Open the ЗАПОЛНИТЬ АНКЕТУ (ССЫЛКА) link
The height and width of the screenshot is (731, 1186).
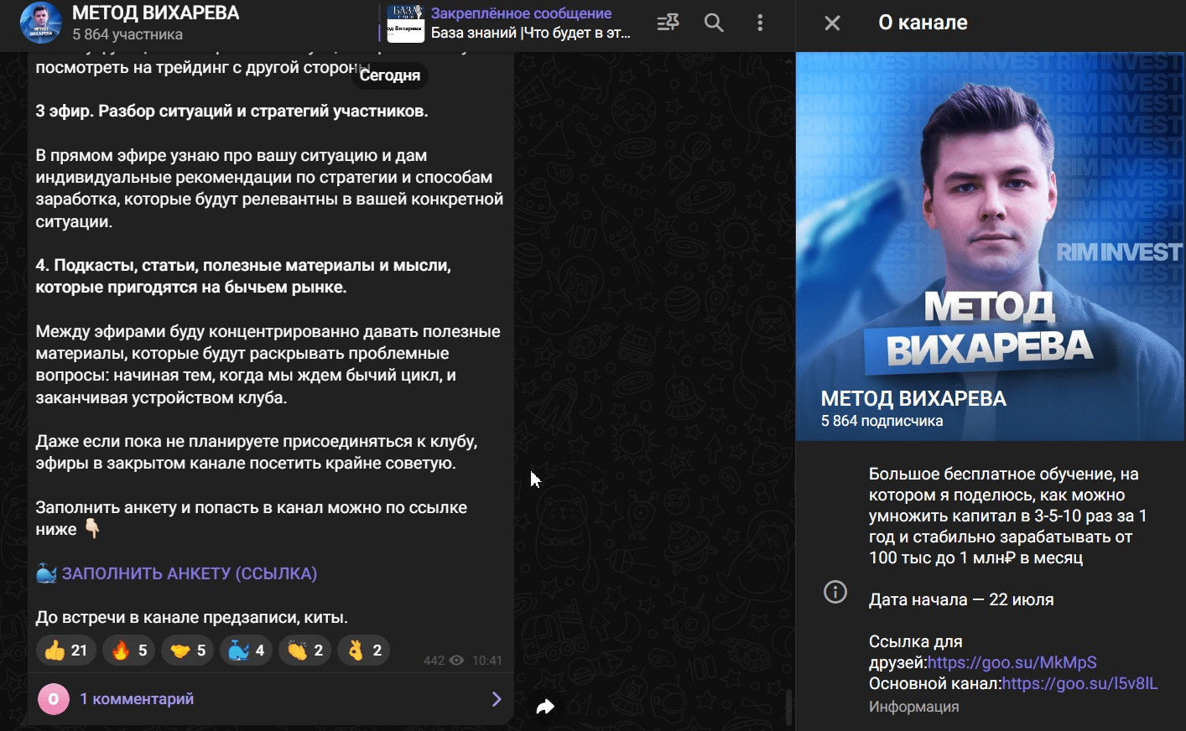tap(190, 573)
